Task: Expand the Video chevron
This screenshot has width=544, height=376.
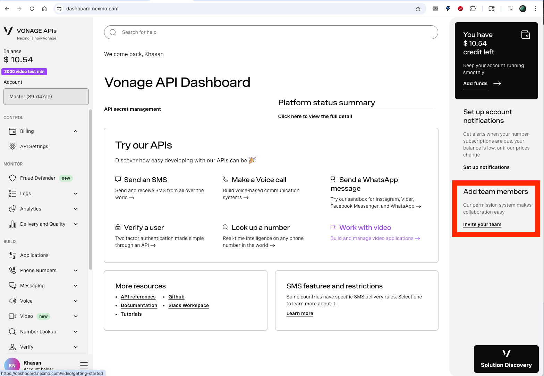Action: click(76, 316)
